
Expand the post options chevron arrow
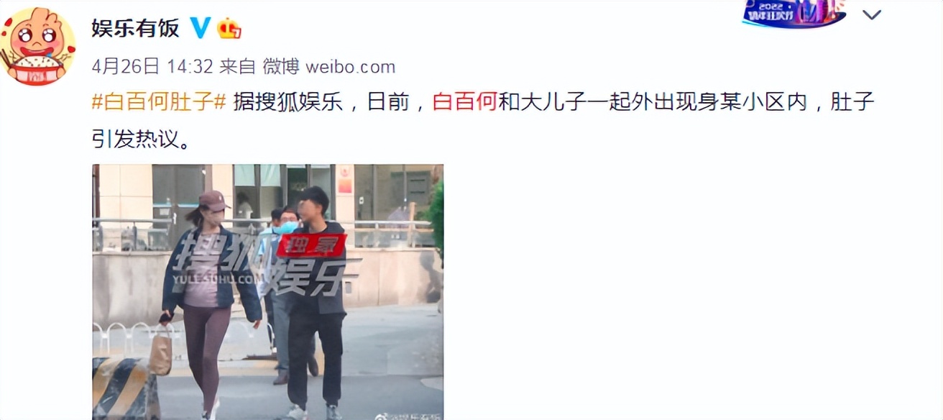pos(872,15)
